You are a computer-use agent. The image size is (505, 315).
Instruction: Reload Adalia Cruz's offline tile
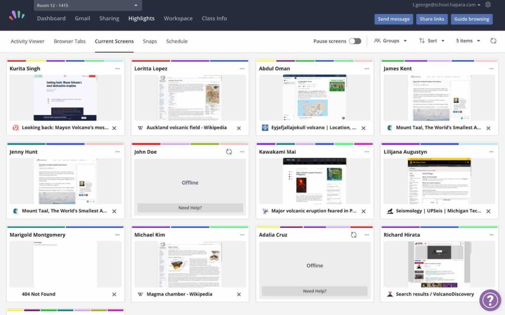[354, 235]
